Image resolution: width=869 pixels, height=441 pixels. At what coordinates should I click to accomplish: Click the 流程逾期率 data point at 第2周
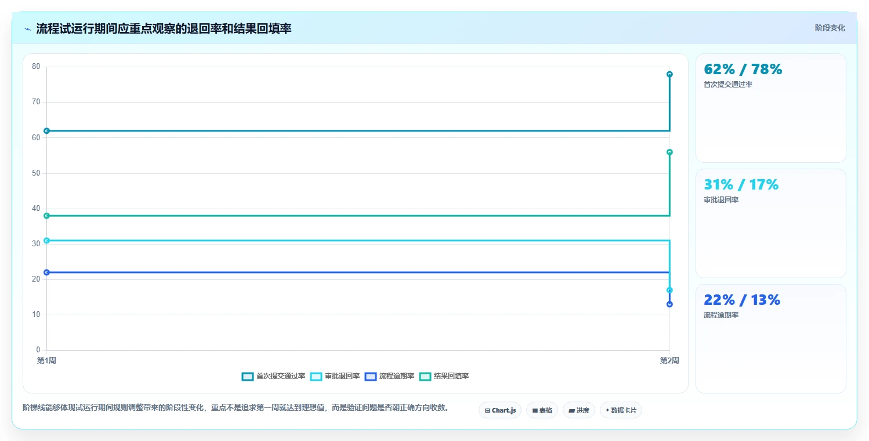click(669, 304)
